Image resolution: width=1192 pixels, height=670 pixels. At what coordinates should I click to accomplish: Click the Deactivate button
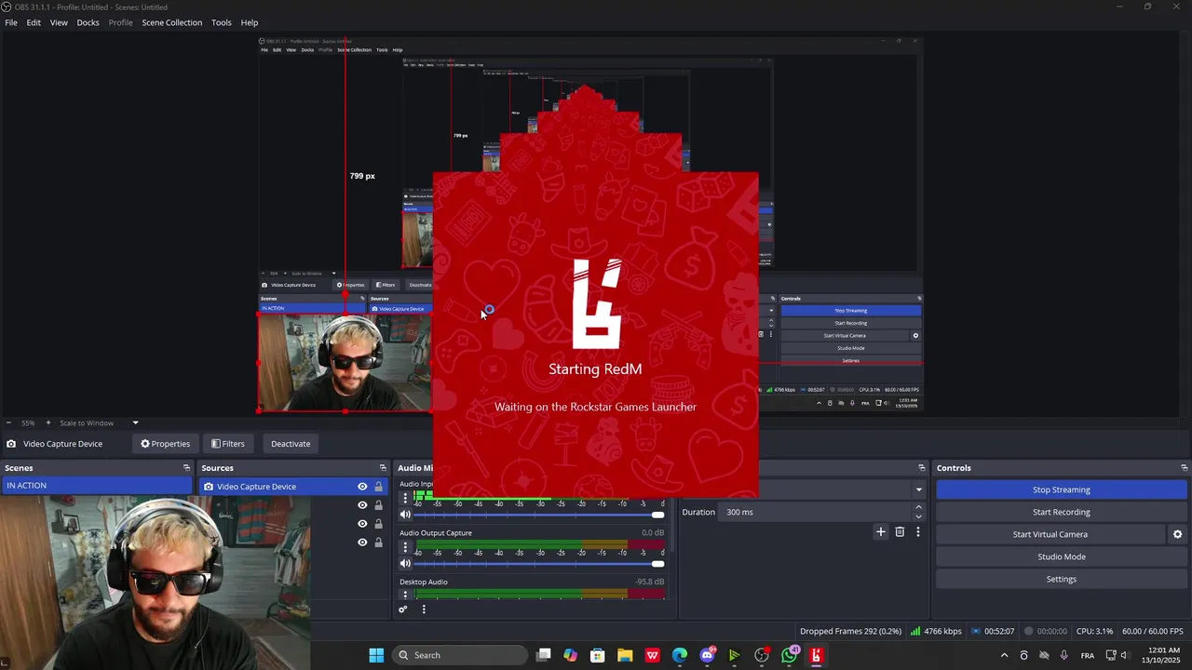point(291,444)
